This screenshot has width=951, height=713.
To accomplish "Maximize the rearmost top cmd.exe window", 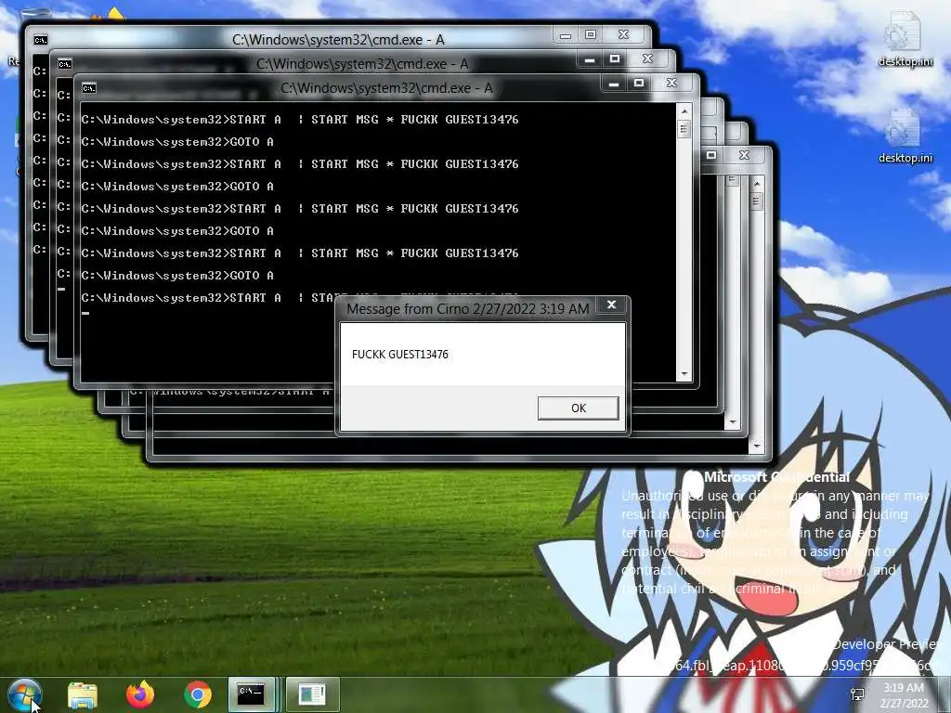I will [590, 34].
